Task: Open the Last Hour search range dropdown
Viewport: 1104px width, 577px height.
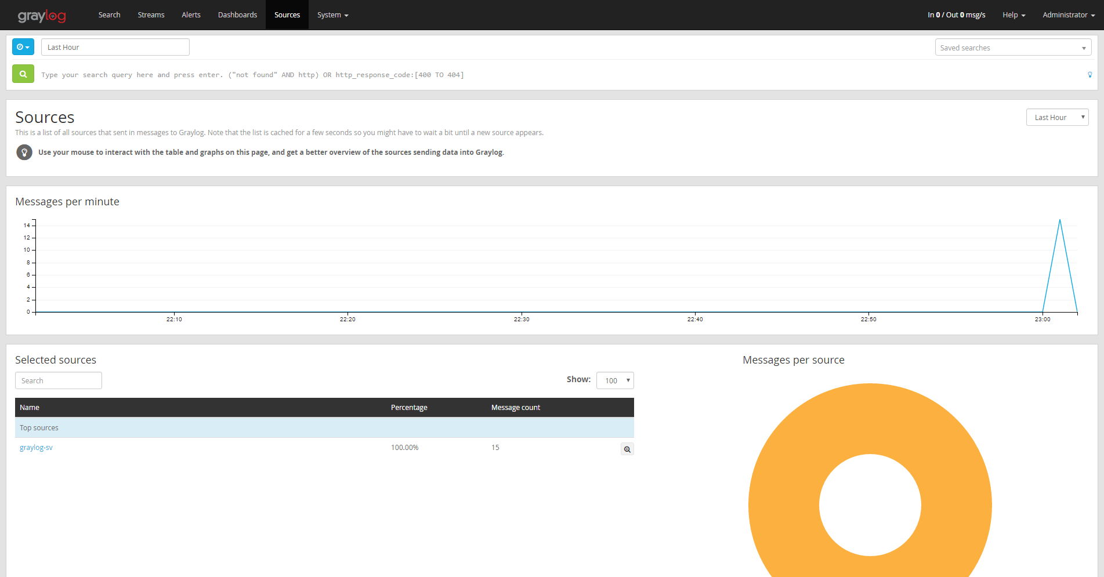Action: point(115,47)
